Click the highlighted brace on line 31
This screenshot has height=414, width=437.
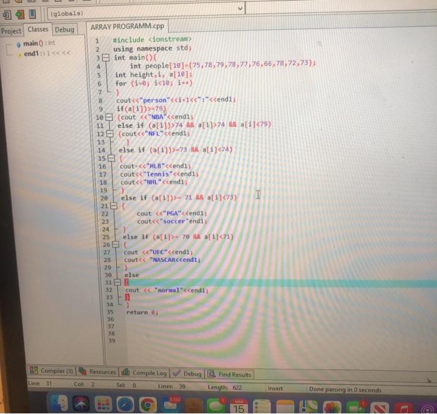[127, 282]
